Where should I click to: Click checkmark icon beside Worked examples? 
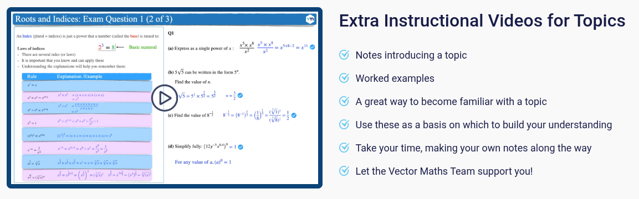click(x=344, y=78)
